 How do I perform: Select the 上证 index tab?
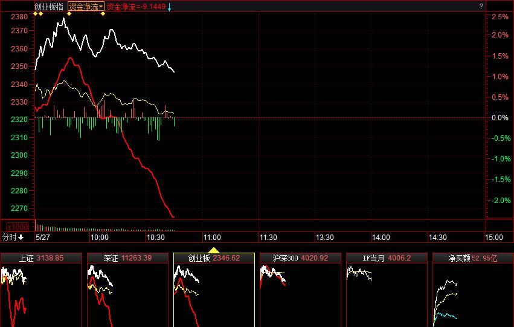41,258
